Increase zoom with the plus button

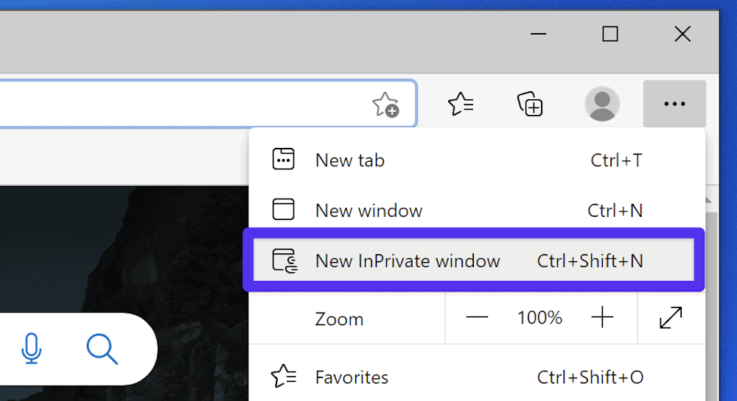(602, 318)
